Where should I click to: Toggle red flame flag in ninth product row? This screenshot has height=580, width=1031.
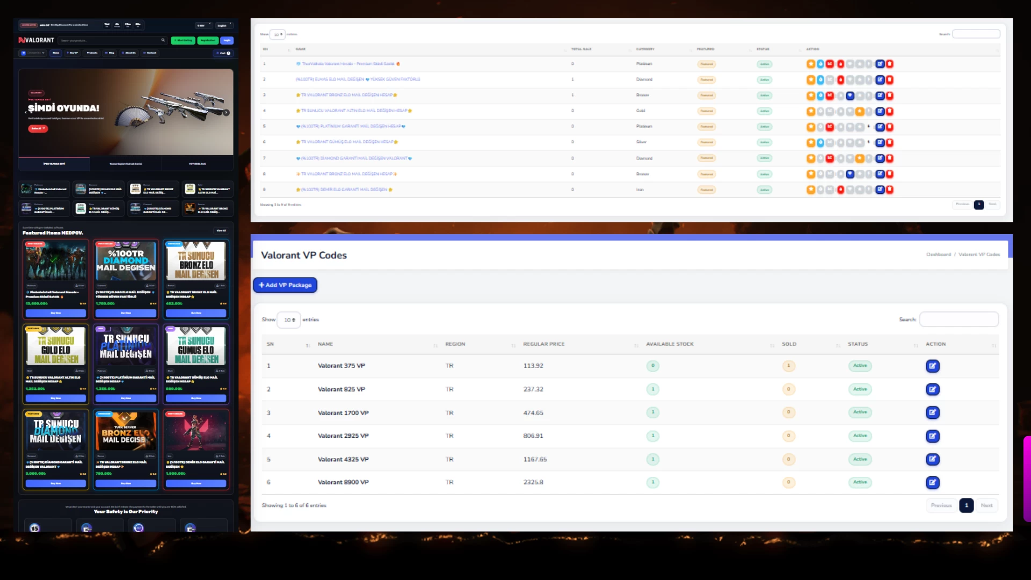click(x=840, y=190)
